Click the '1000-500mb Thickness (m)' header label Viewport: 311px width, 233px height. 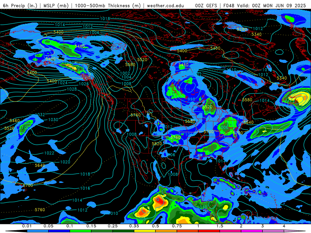click(x=108, y=5)
